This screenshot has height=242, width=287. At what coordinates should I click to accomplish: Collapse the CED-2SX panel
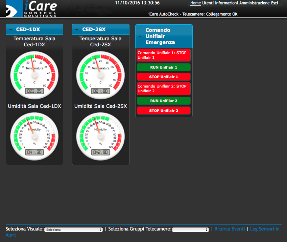[x=77, y=29]
